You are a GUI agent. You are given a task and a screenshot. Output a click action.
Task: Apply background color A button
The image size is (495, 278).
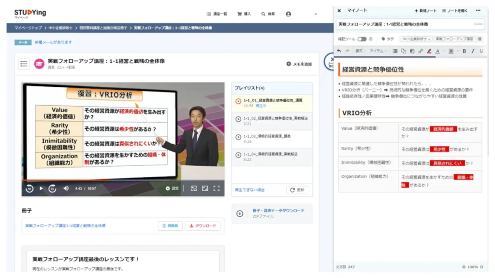[451, 51]
